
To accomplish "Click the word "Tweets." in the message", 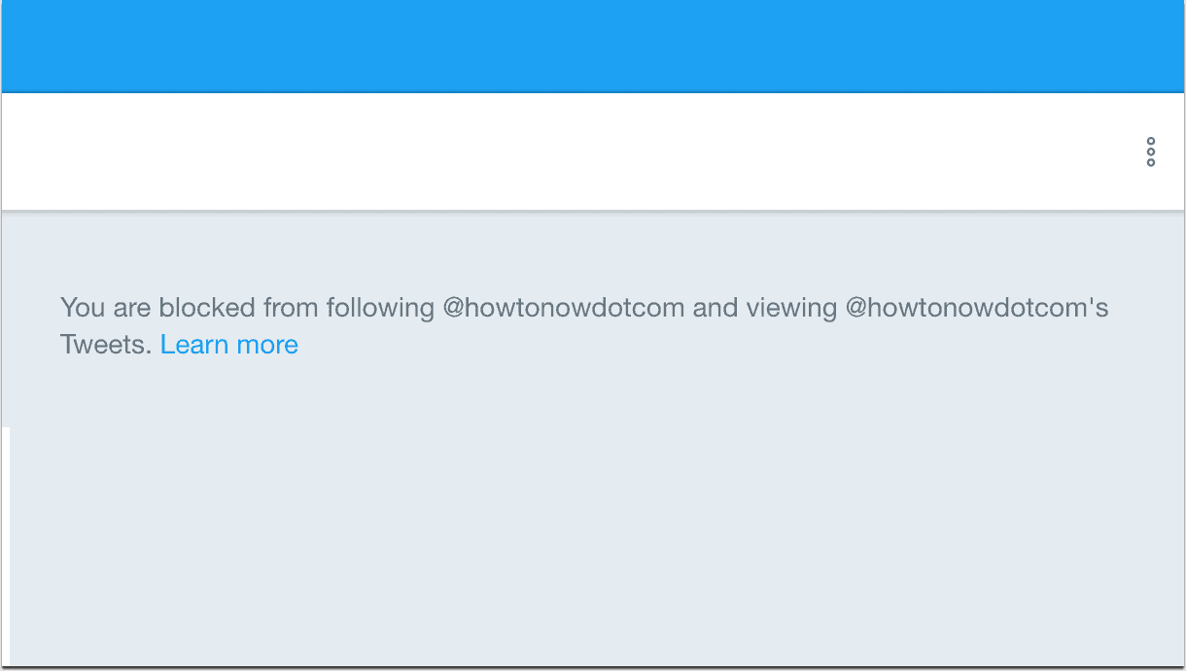I will [x=106, y=345].
